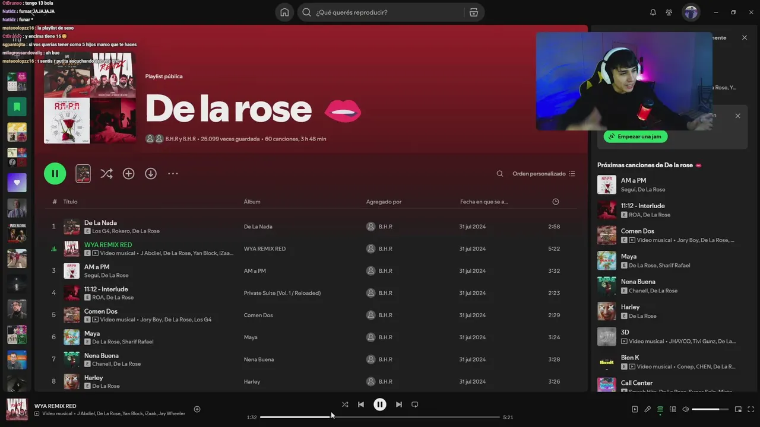Pause the playlist with green button
This screenshot has width=760, height=427.
55,174
